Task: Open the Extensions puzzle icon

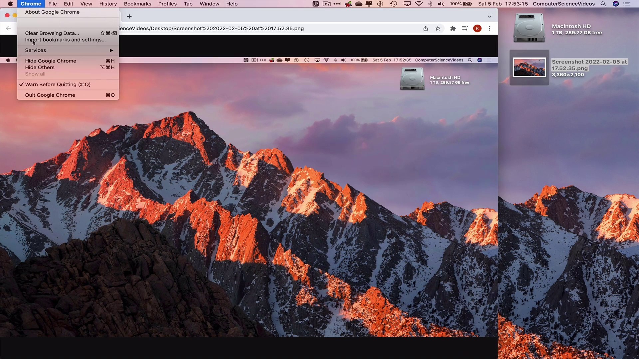Action: [x=453, y=29]
